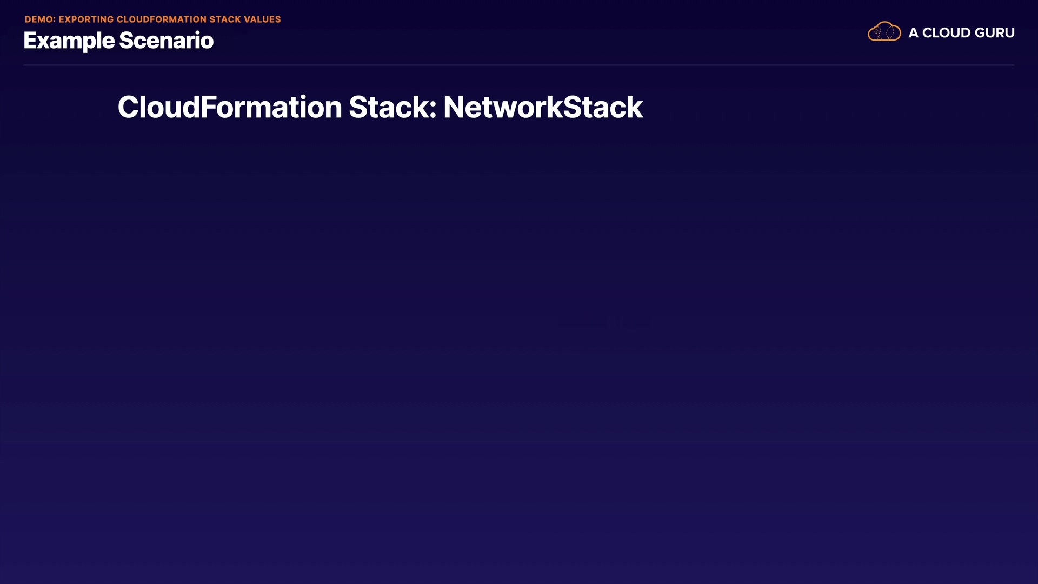Click the Formation part of the large heading

click(x=271, y=107)
